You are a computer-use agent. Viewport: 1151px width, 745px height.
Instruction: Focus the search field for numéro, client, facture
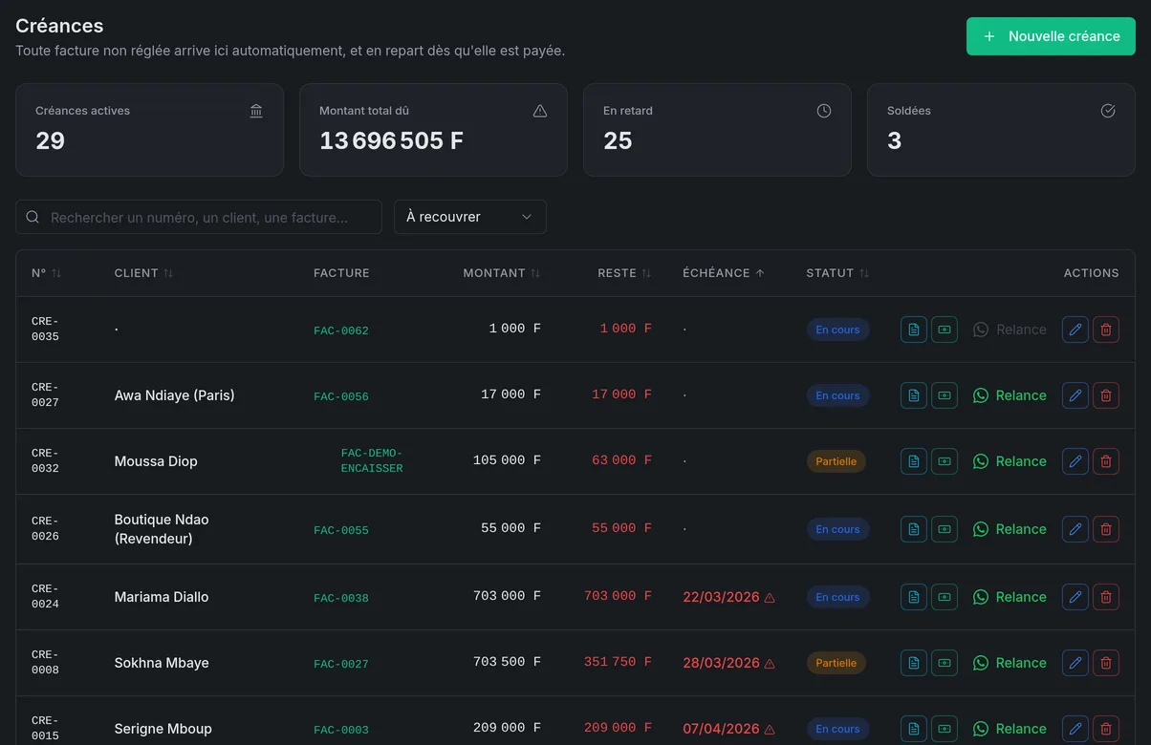point(199,217)
